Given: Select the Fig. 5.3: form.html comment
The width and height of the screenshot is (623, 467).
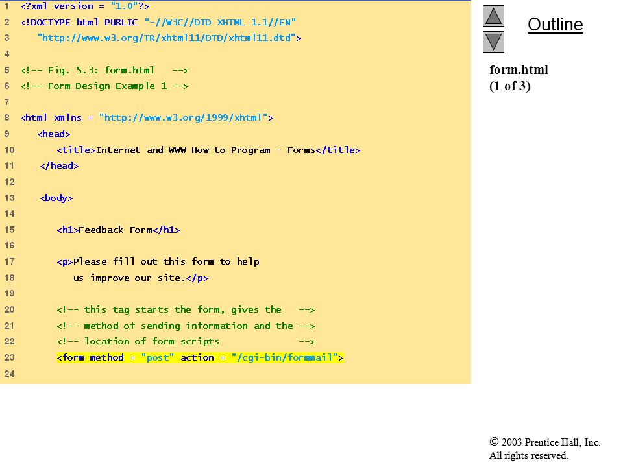Looking at the screenshot, I should (x=104, y=70).
